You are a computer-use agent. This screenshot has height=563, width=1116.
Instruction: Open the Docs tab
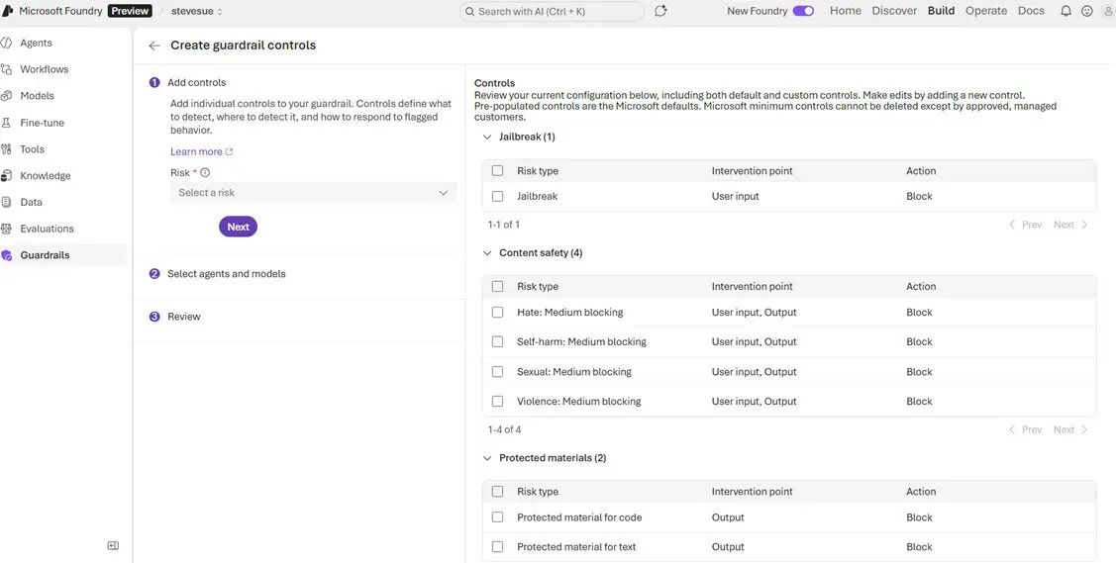1031,11
